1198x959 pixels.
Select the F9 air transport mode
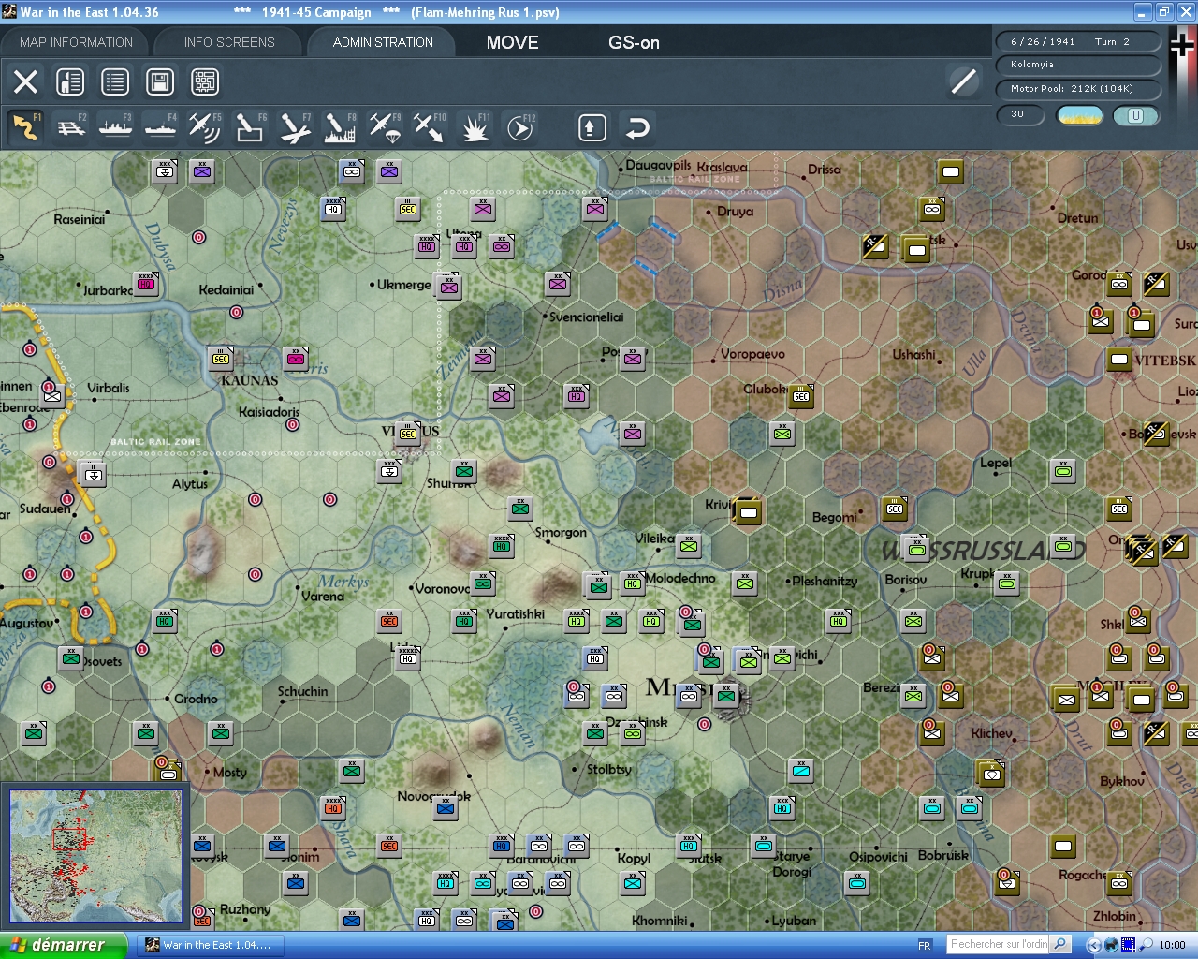[385, 127]
